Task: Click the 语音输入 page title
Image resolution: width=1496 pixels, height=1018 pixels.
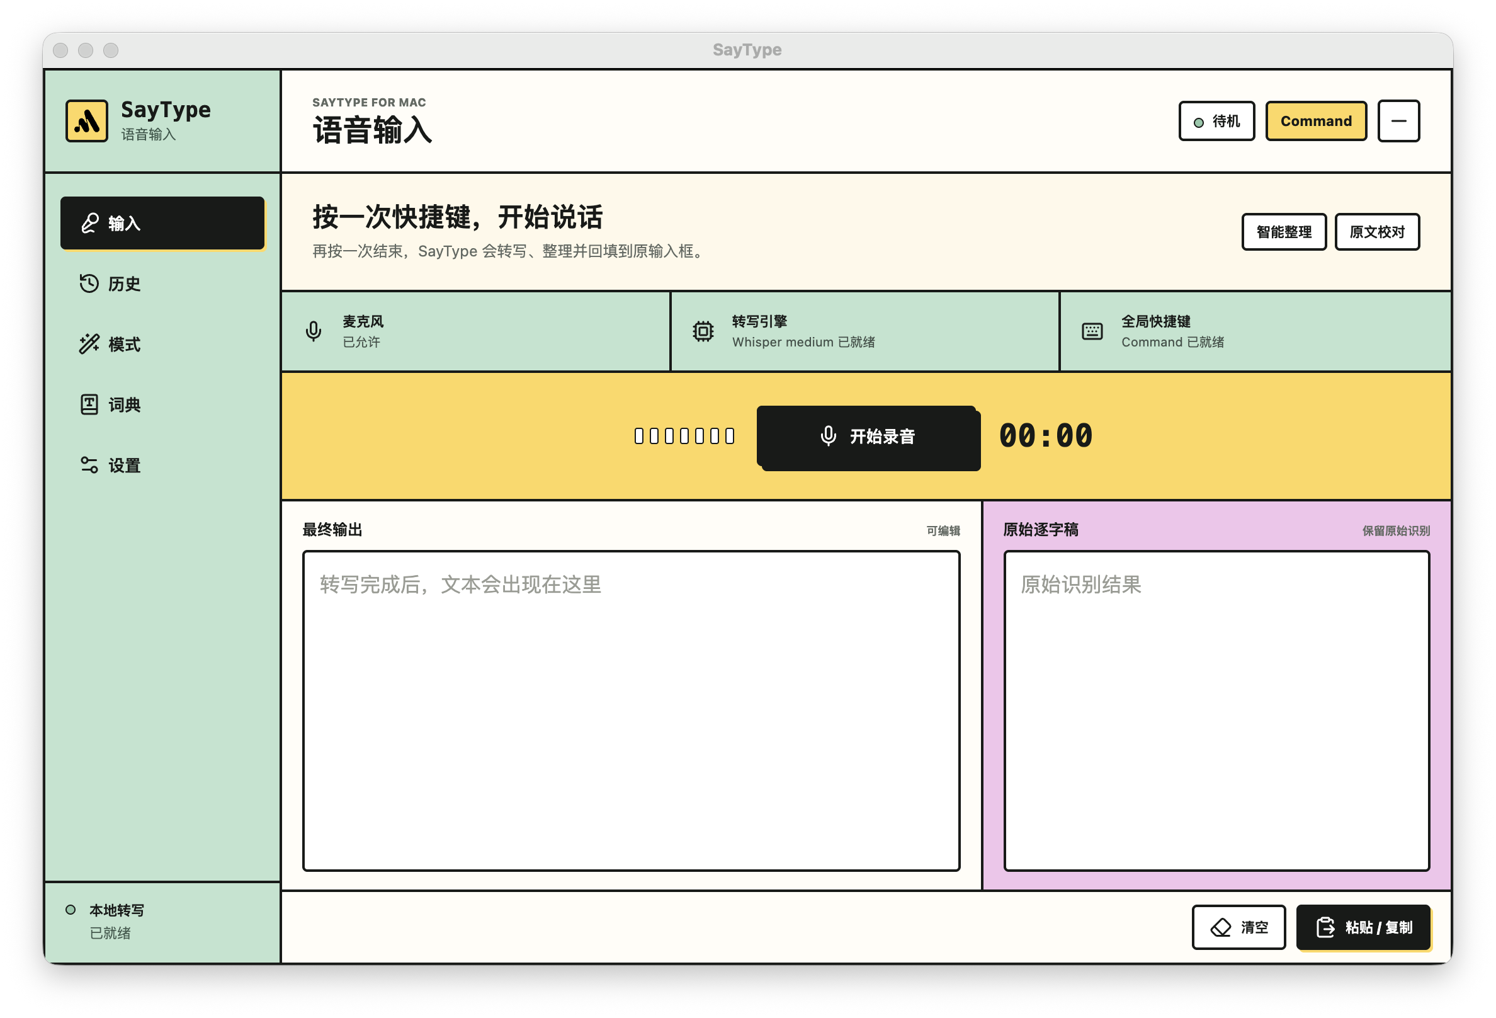Action: pos(372,130)
